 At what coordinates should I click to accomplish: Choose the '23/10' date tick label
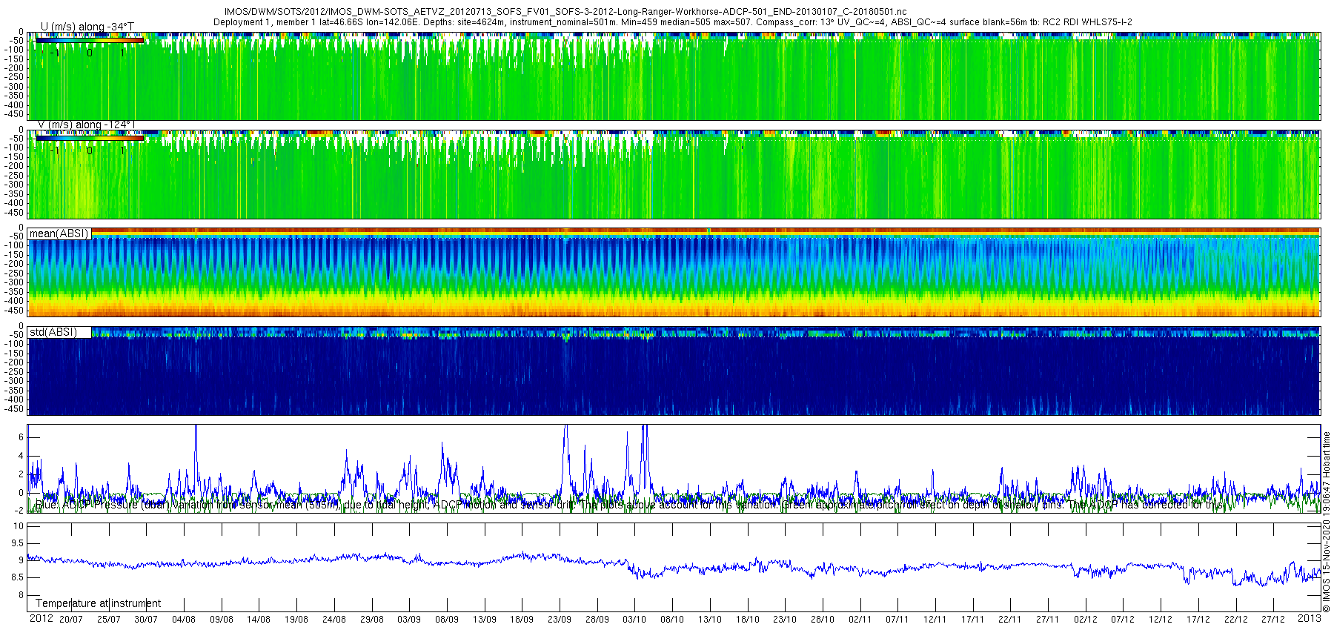click(x=785, y=620)
